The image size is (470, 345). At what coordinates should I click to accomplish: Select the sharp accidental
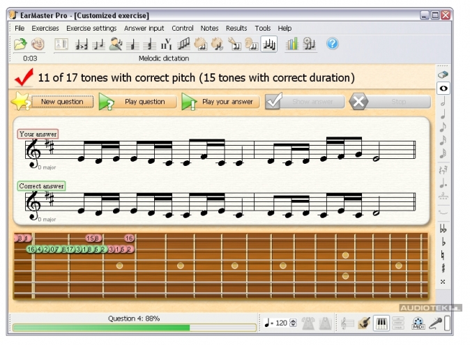[x=443, y=268]
